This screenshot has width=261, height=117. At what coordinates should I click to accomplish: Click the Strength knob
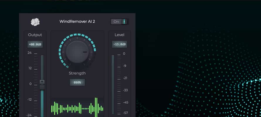pyautogui.click(x=77, y=52)
